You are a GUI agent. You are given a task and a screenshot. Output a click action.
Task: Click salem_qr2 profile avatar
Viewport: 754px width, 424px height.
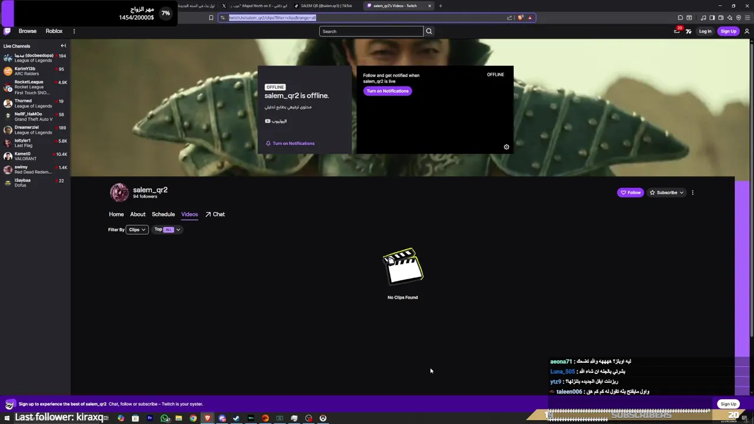coord(119,193)
